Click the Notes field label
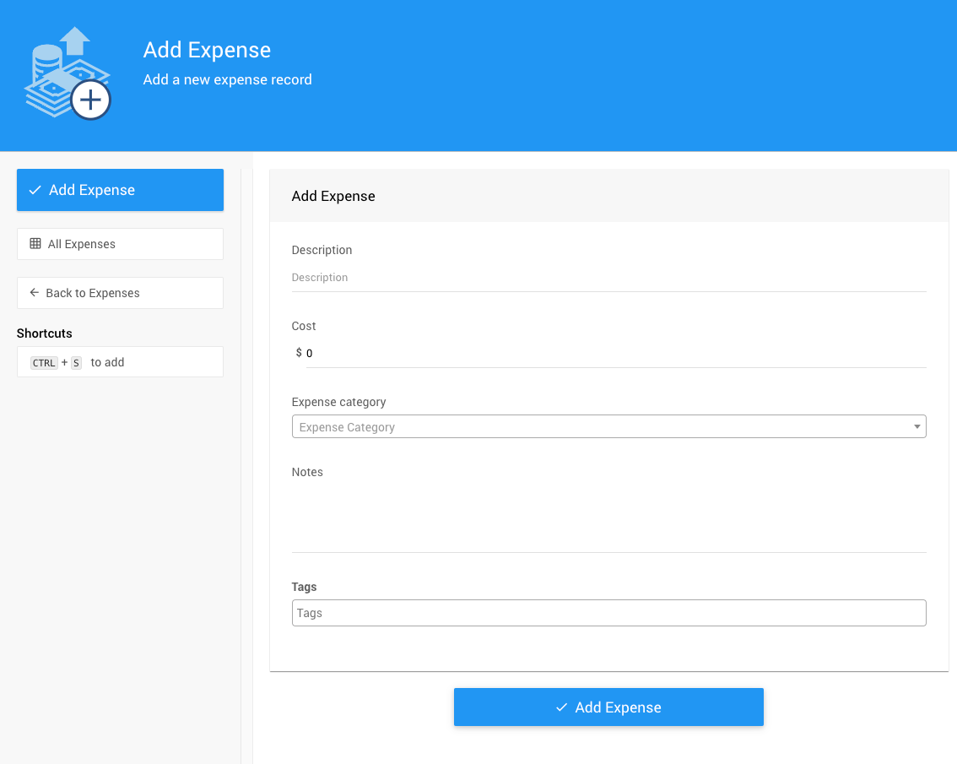The height and width of the screenshot is (764, 957). 307,472
